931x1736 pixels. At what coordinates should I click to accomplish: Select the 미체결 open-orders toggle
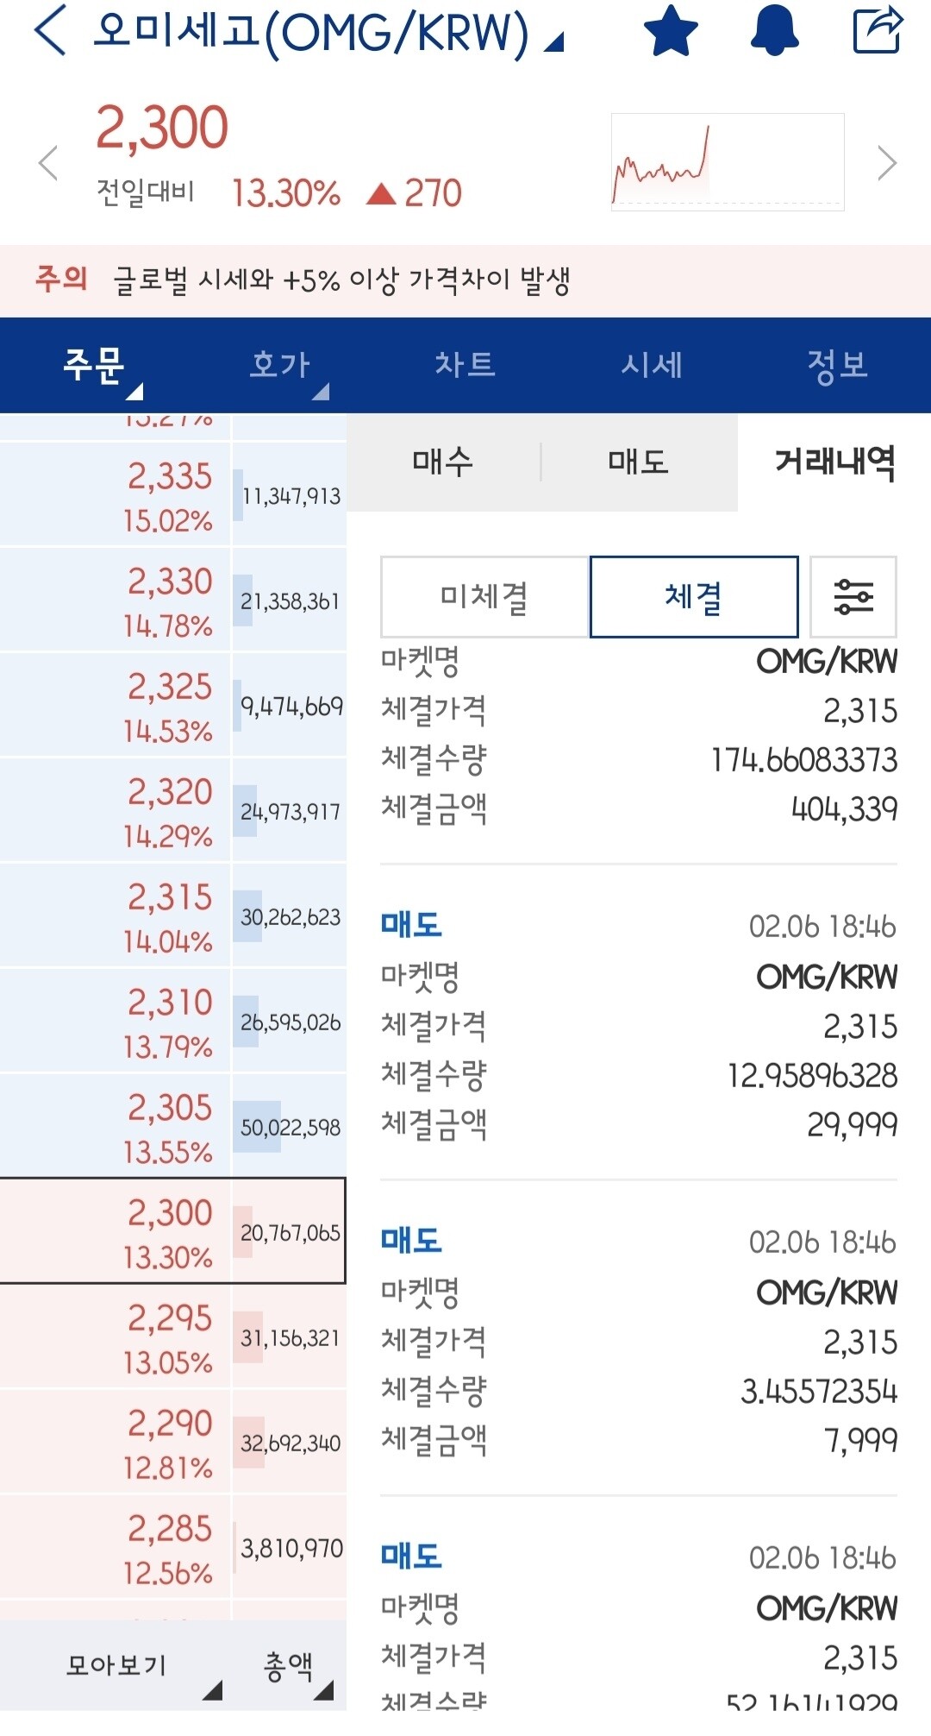(485, 595)
